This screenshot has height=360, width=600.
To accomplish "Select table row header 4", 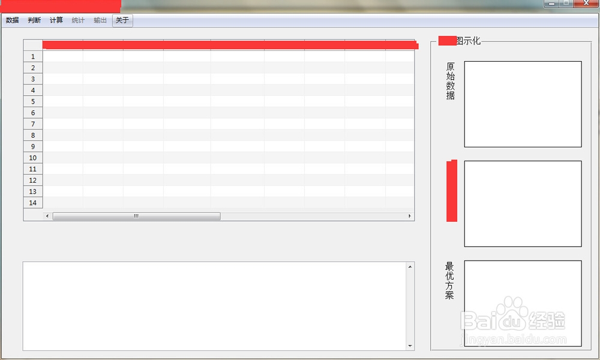I will tap(33, 90).
